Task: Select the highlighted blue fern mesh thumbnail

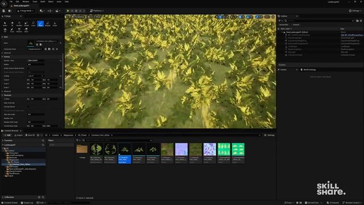Action: [x=125, y=153]
